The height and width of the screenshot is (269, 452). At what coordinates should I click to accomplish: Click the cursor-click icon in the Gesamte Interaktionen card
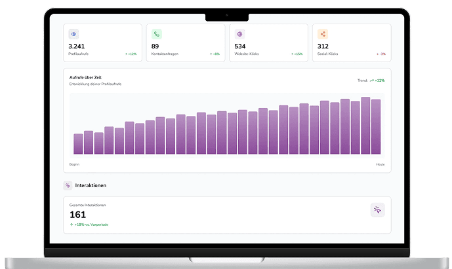pos(378,209)
